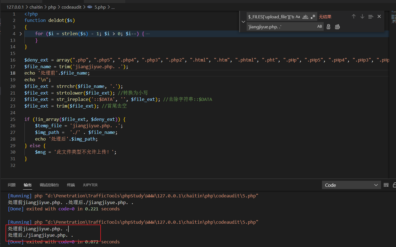Go to next match in find widget
Screen dimensions: 396x247
click(362, 17)
